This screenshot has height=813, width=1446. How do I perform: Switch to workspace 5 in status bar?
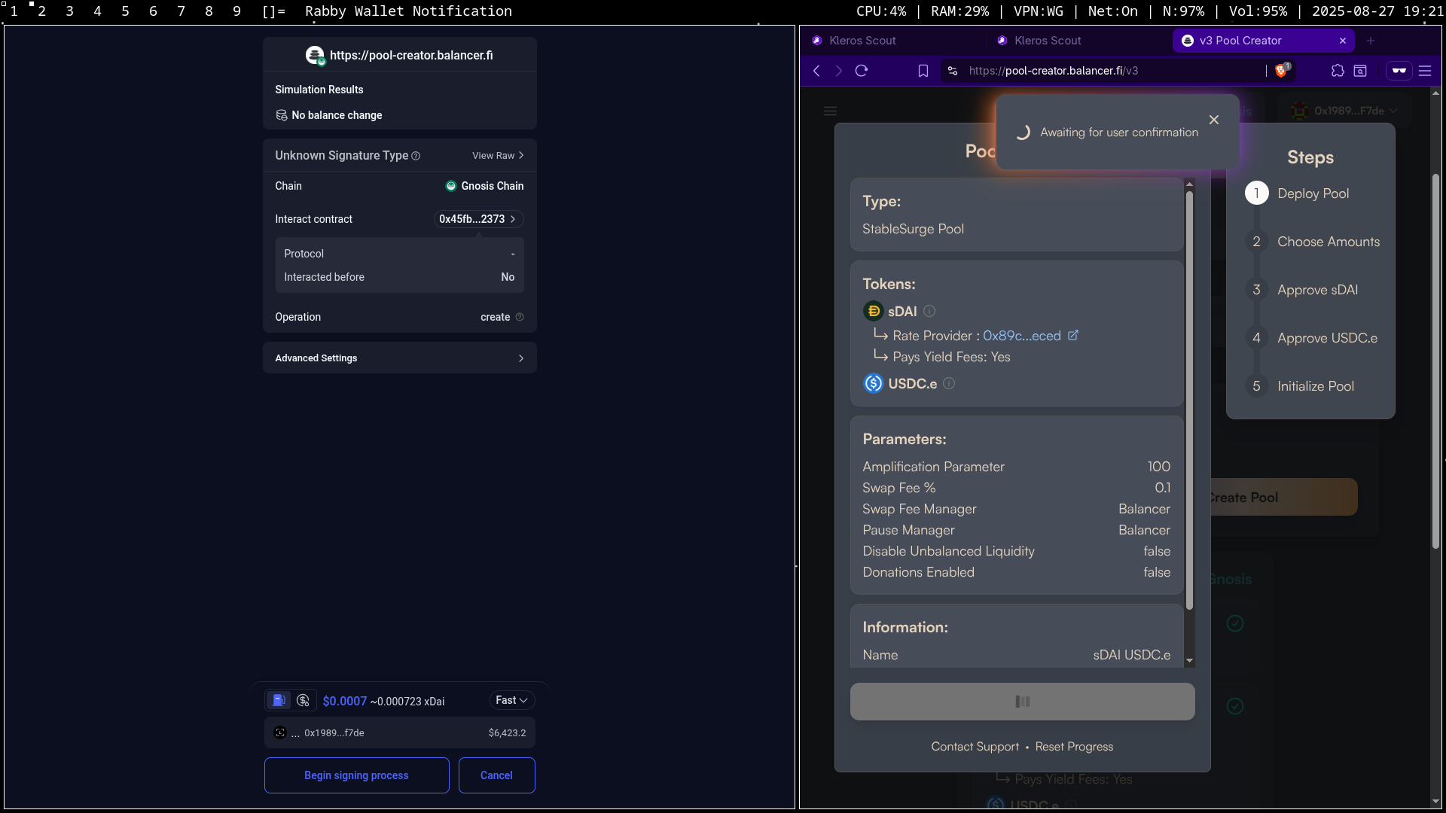[x=125, y=11]
